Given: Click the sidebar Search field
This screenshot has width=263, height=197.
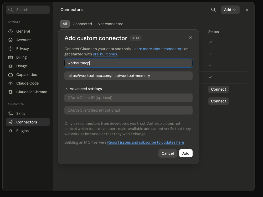Looking at the screenshot, I should point(28,10).
